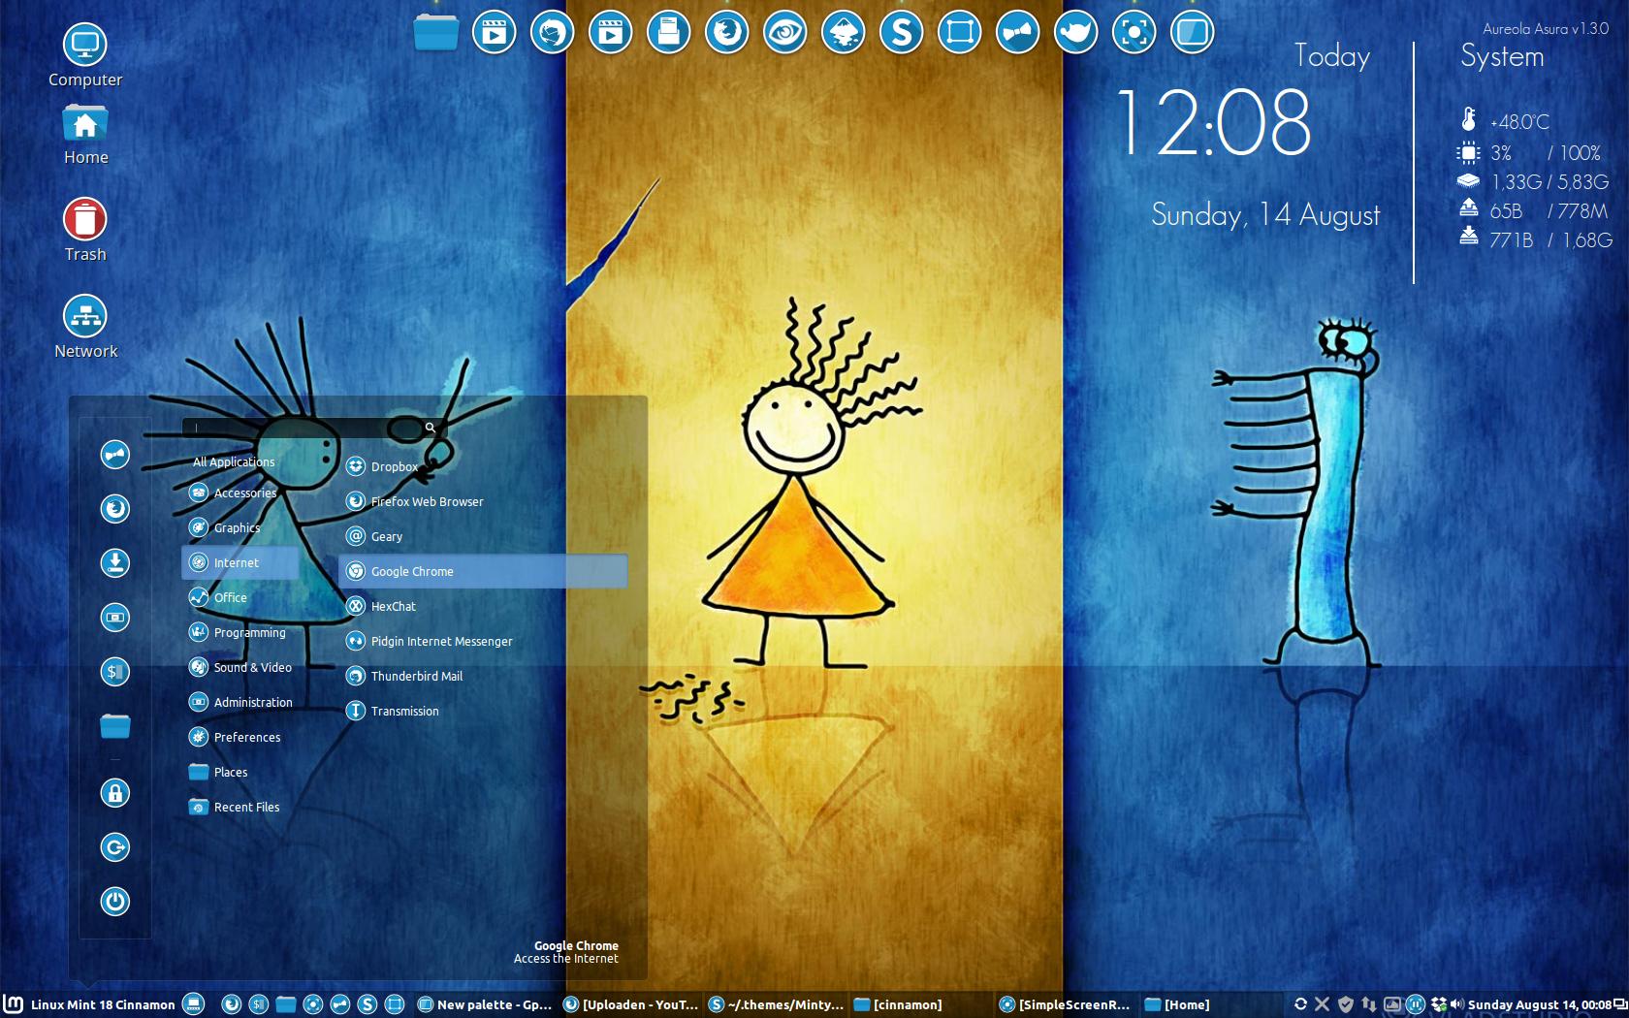Launch Geary from the menu list
The width and height of the screenshot is (1629, 1018).
click(483, 536)
